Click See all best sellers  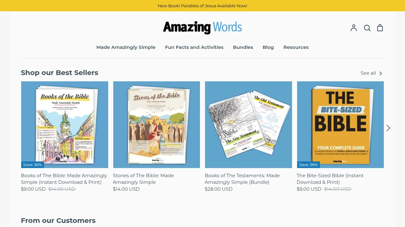coord(368,73)
